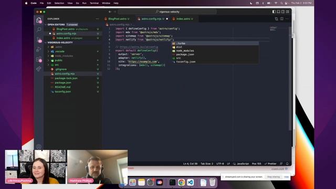Go back with the navigation arrow
Viewport: 336px width, 189px height.
coord(110,12)
